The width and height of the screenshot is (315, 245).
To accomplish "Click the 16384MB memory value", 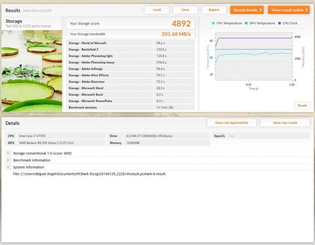I will coord(133,143).
